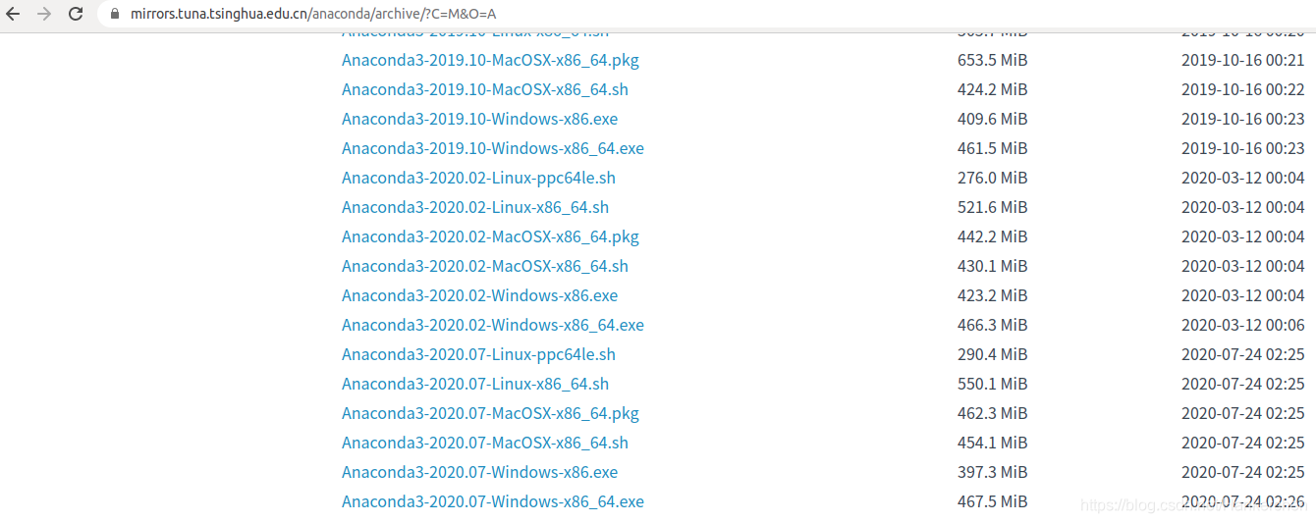
Task: Reload the page with the refresh icon
Action: 76,14
